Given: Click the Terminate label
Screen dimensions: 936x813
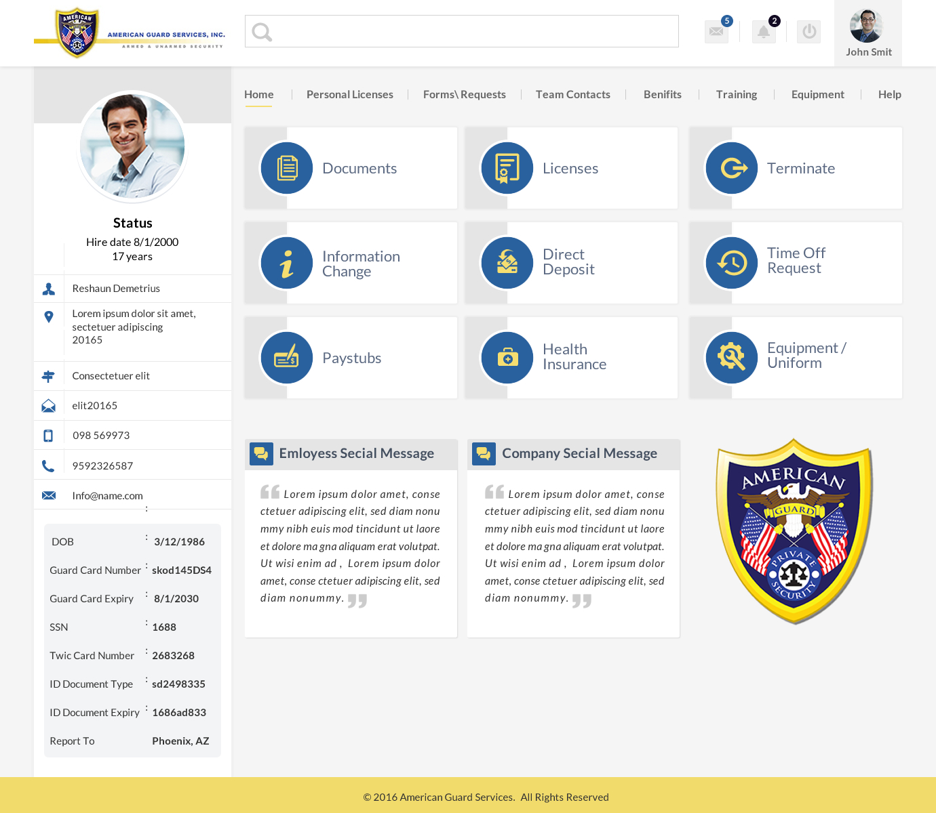Looking at the screenshot, I should (801, 169).
